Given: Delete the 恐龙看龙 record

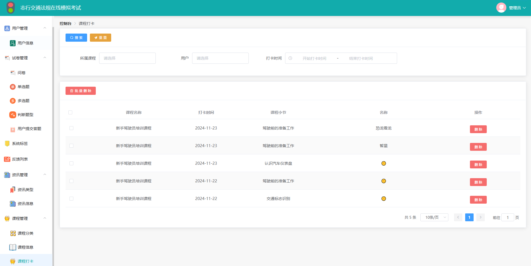Looking at the screenshot, I should click(478, 129).
